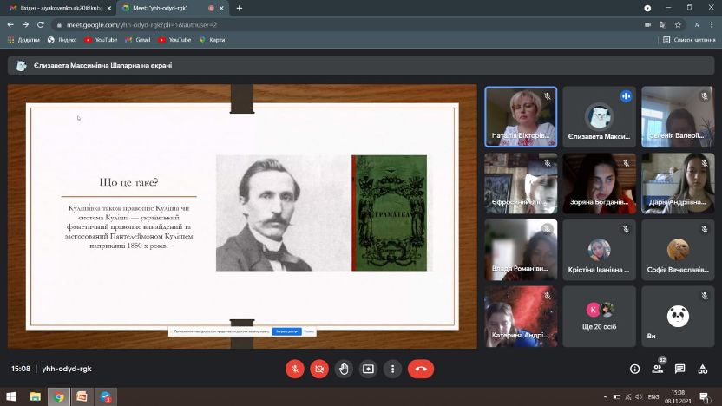Open the Windows Start menu

10,396
